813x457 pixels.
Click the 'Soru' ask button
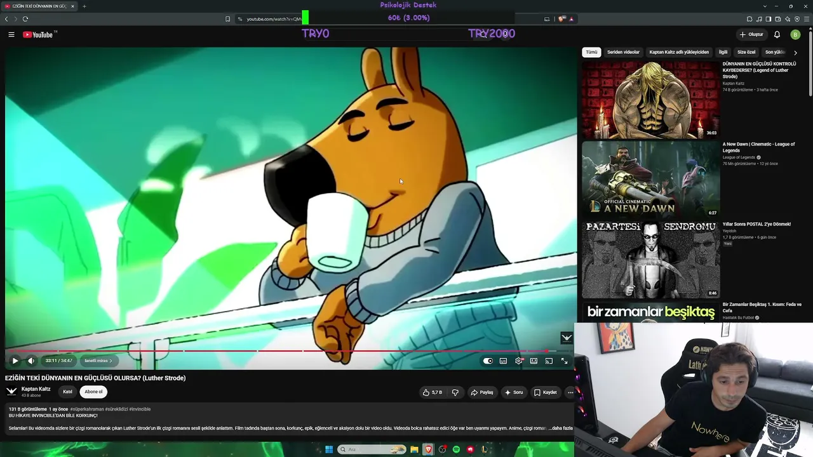tap(514, 392)
